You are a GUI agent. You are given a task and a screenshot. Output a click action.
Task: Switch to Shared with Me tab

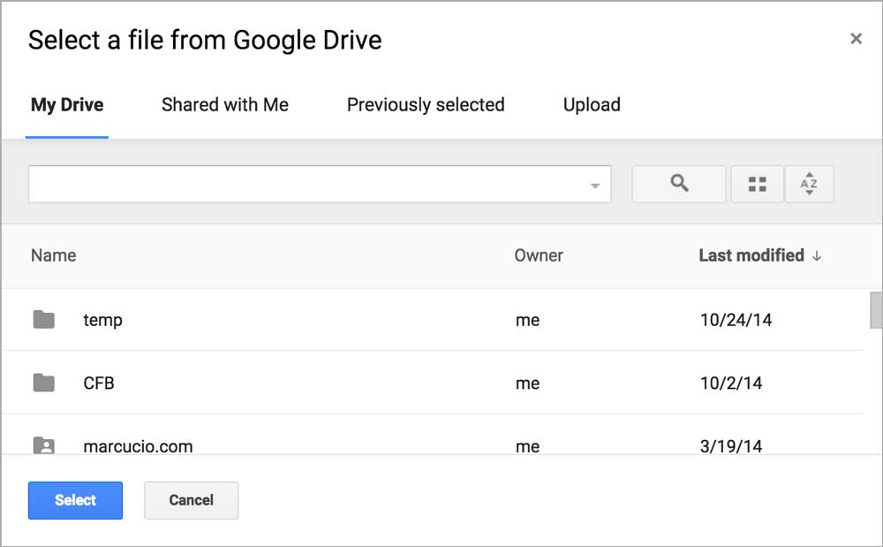224,105
